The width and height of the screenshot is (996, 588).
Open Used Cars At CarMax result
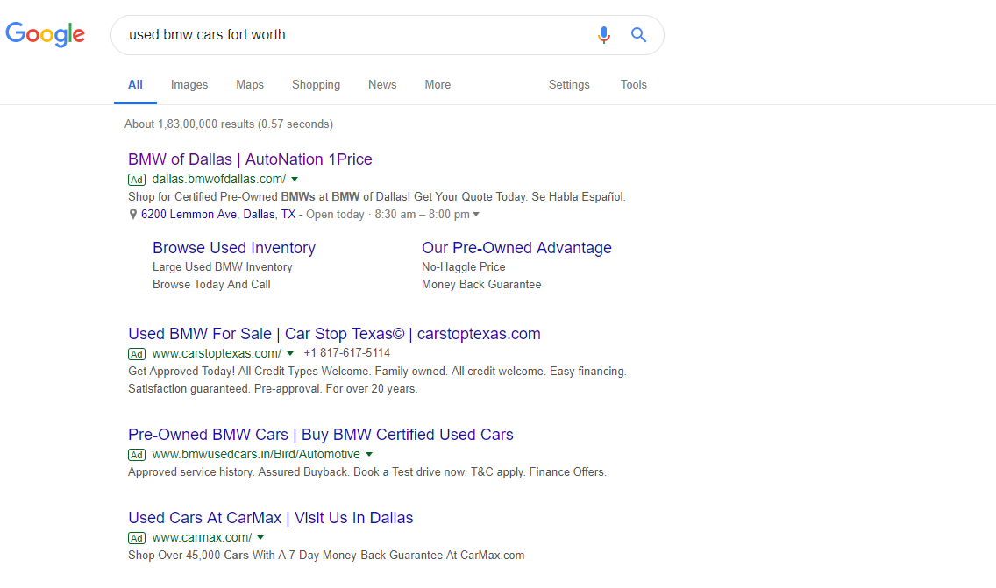pyautogui.click(x=271, y=518)
